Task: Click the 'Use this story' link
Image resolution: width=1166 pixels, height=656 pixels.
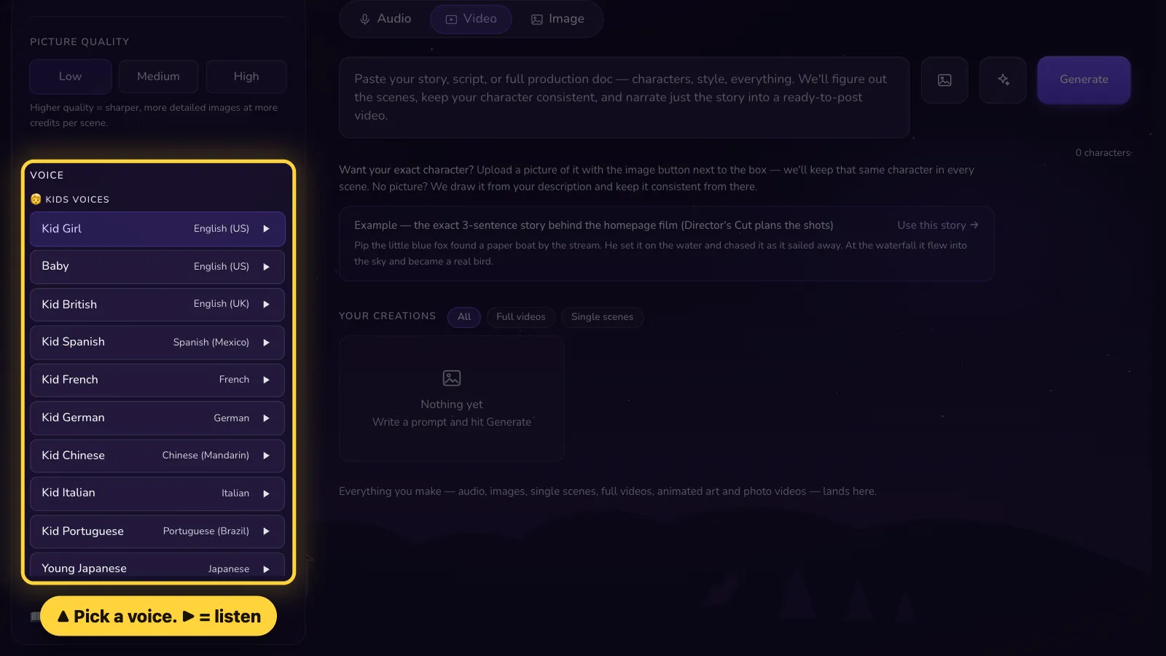Action: tap(938, 225)
